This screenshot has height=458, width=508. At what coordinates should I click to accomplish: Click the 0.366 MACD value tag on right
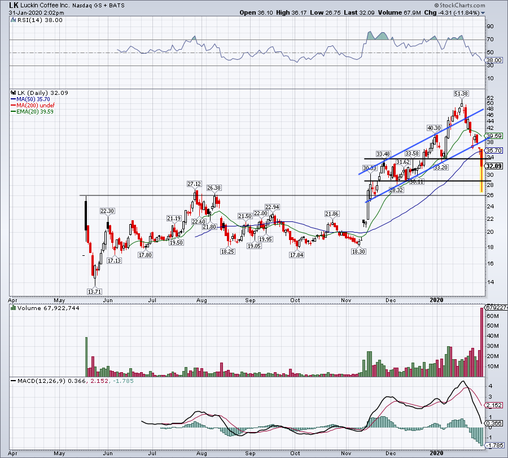[494, 423]
